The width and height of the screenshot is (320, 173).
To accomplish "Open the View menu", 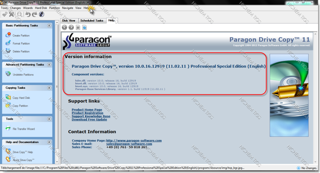I will 79,8.
